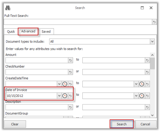
Task: Switch to the Quick tab
Action: pos(11,31)
